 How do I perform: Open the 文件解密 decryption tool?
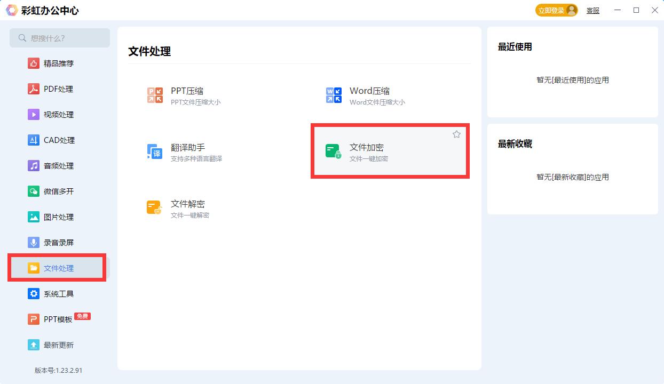pyautogui.click(x=184, y=208)
